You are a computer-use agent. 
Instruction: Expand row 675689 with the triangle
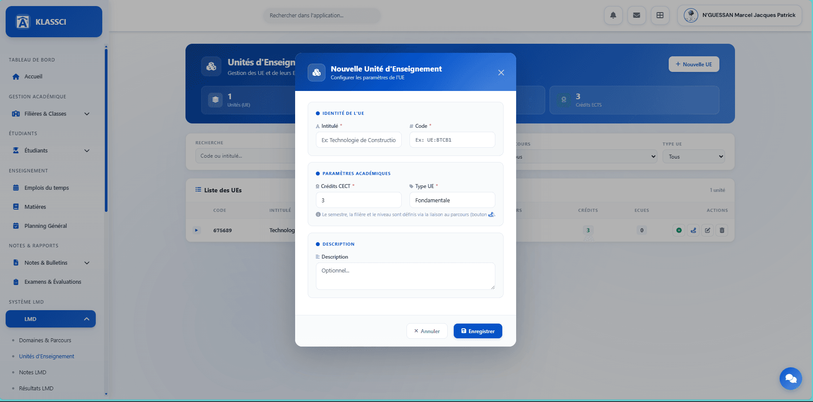(196, 230)
